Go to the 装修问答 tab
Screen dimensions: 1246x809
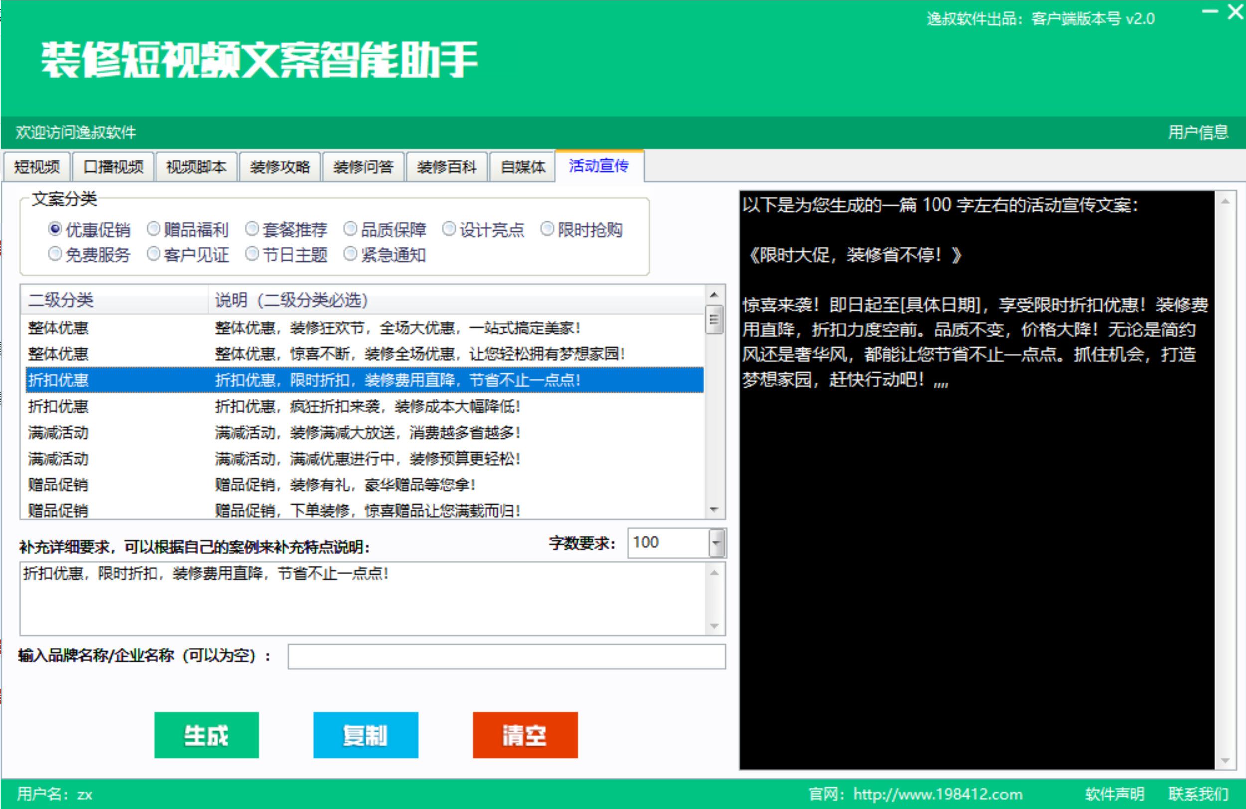click(363, 166)
